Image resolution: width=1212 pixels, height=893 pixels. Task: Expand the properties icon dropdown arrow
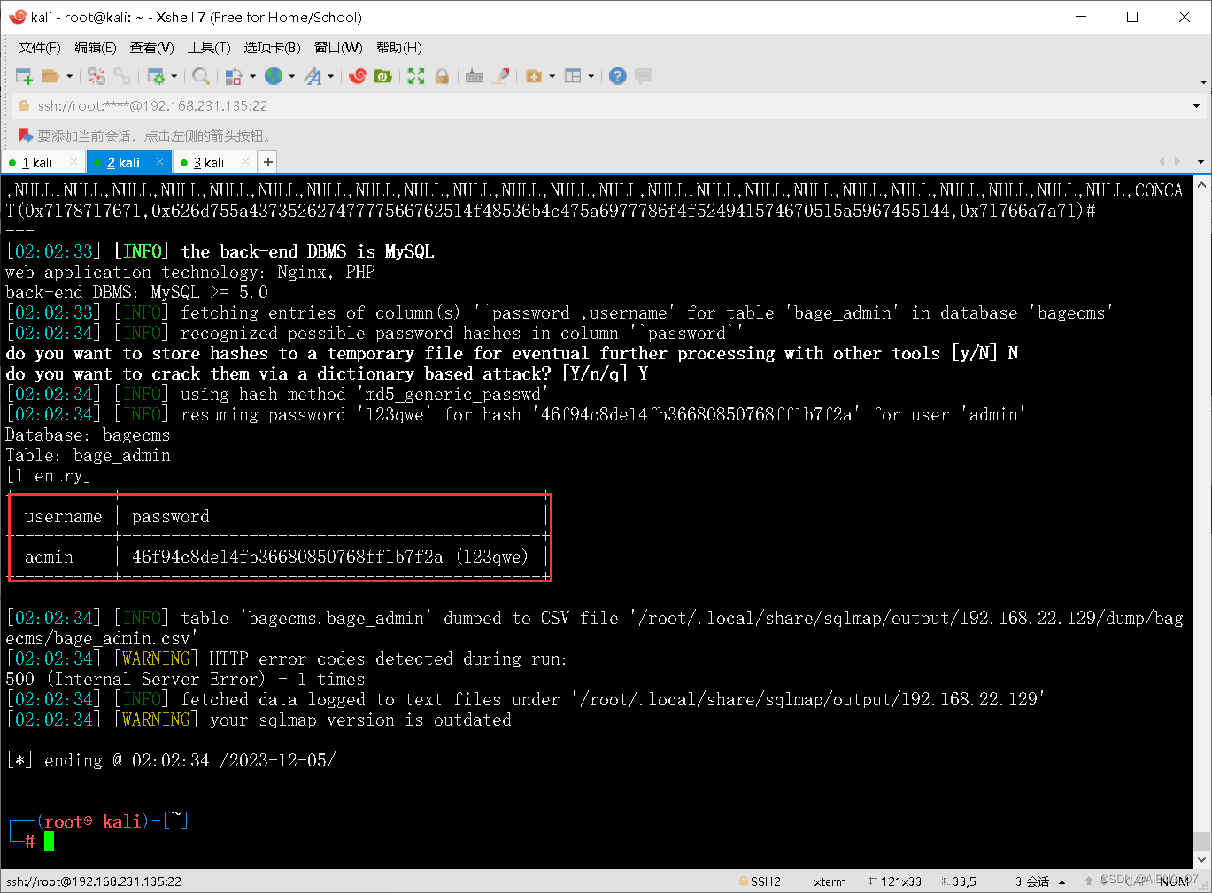(174, 77)
